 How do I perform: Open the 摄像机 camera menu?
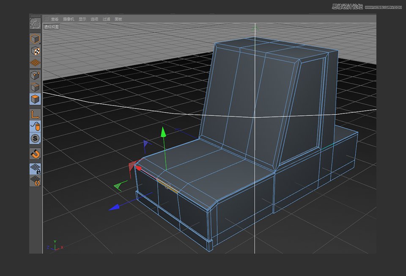(x=68, y=19)
